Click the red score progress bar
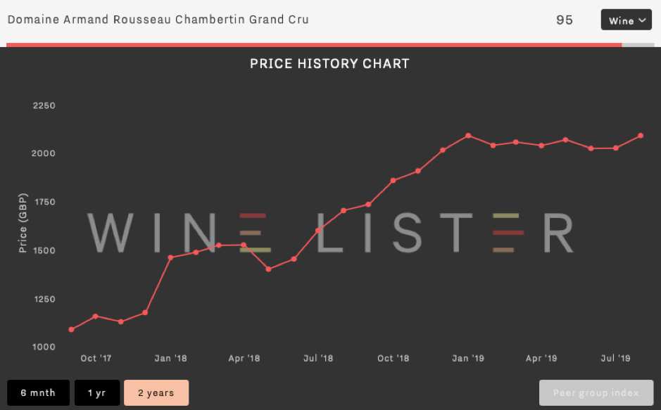The height and width of the screenshot is (410, 661). pos(314,44)
